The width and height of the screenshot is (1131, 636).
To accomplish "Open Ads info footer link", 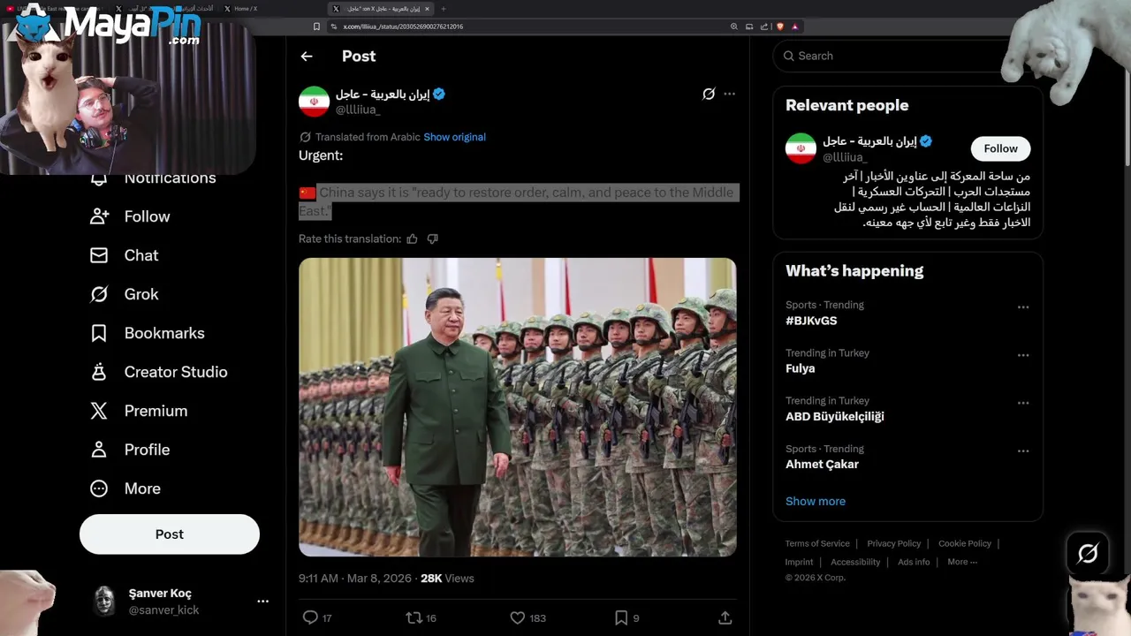I will [x=914, y=562].
